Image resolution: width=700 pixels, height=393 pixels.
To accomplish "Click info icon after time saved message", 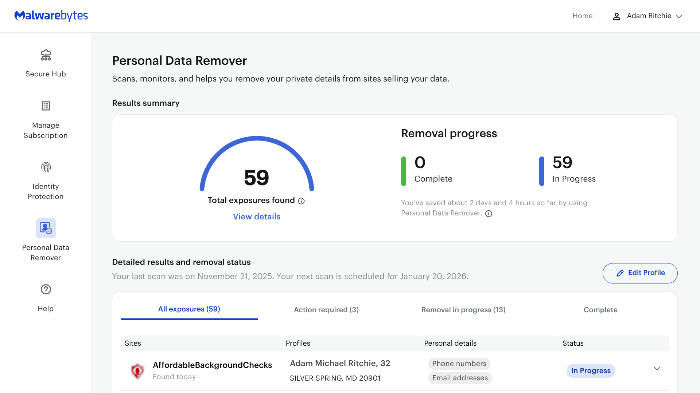I will tap(489, 214).
